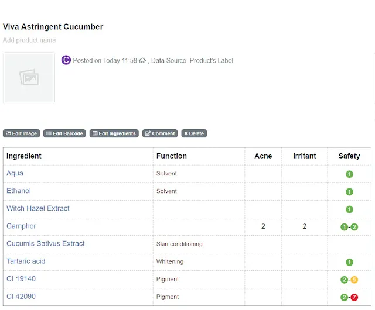Click the home icon after post time
The height and width of the screenshot is (310, 375).
pyautogui.click(x=142, y=61)
